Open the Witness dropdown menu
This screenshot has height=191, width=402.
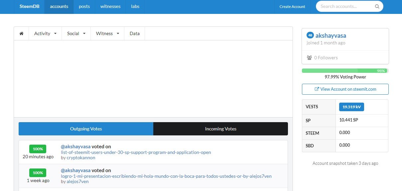pos(107,33)
